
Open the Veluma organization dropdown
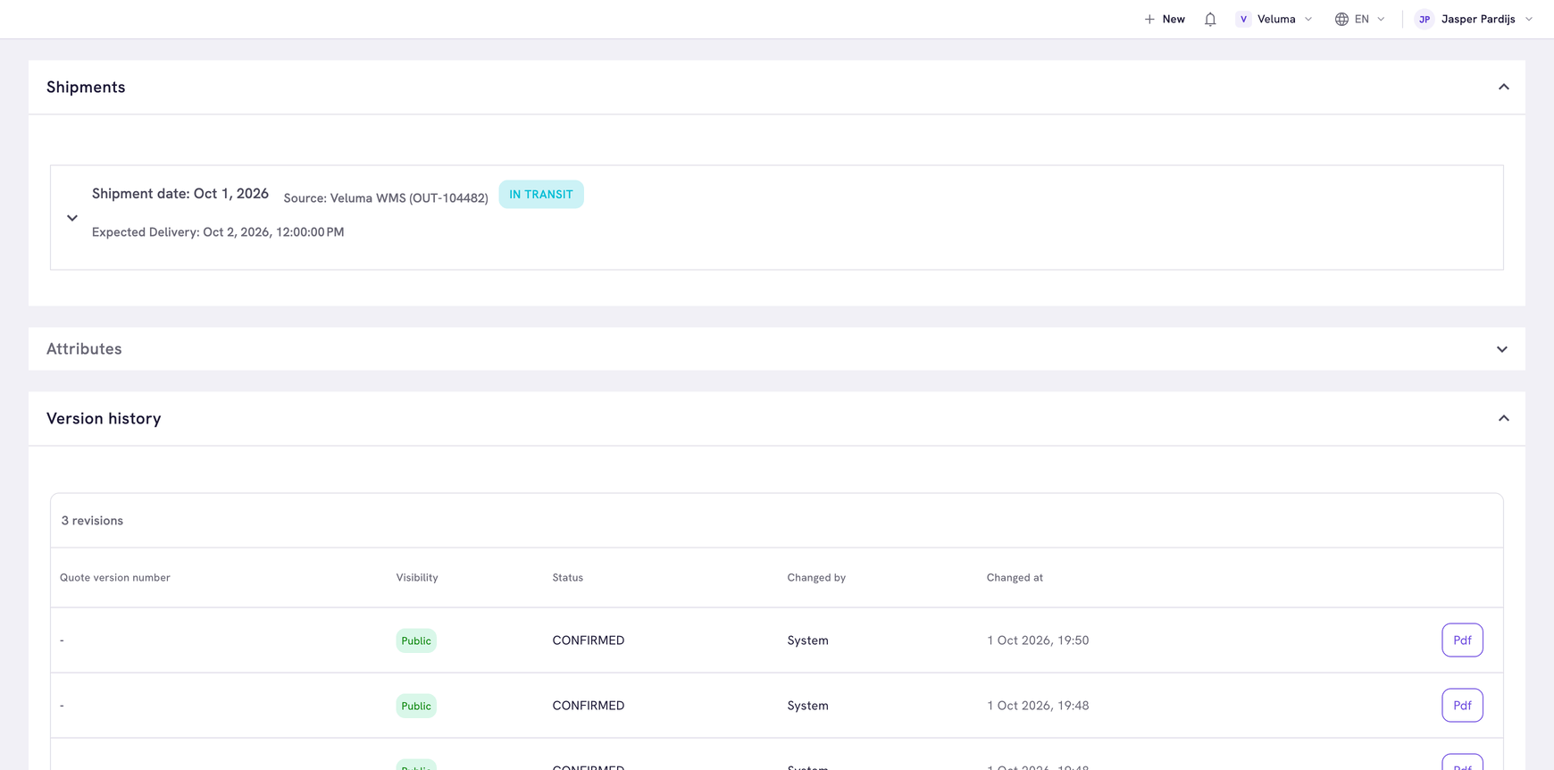(1274, 19)
